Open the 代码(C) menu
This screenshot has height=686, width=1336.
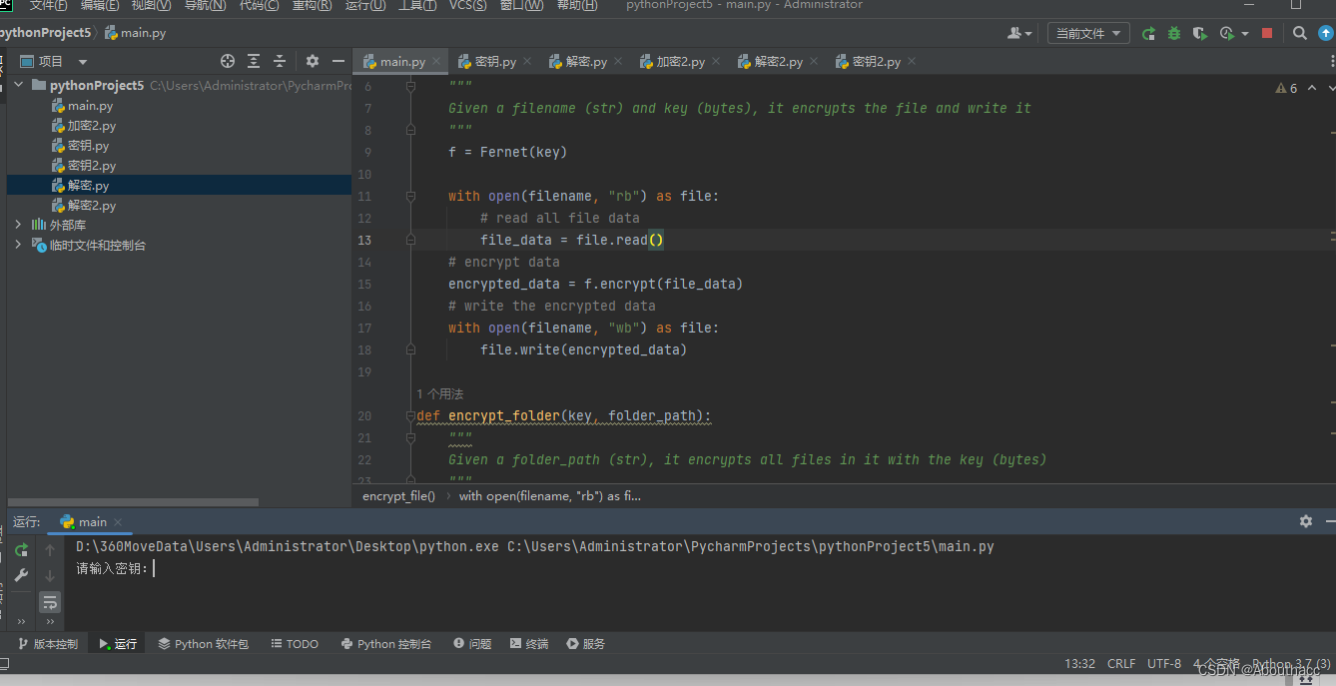259,5
